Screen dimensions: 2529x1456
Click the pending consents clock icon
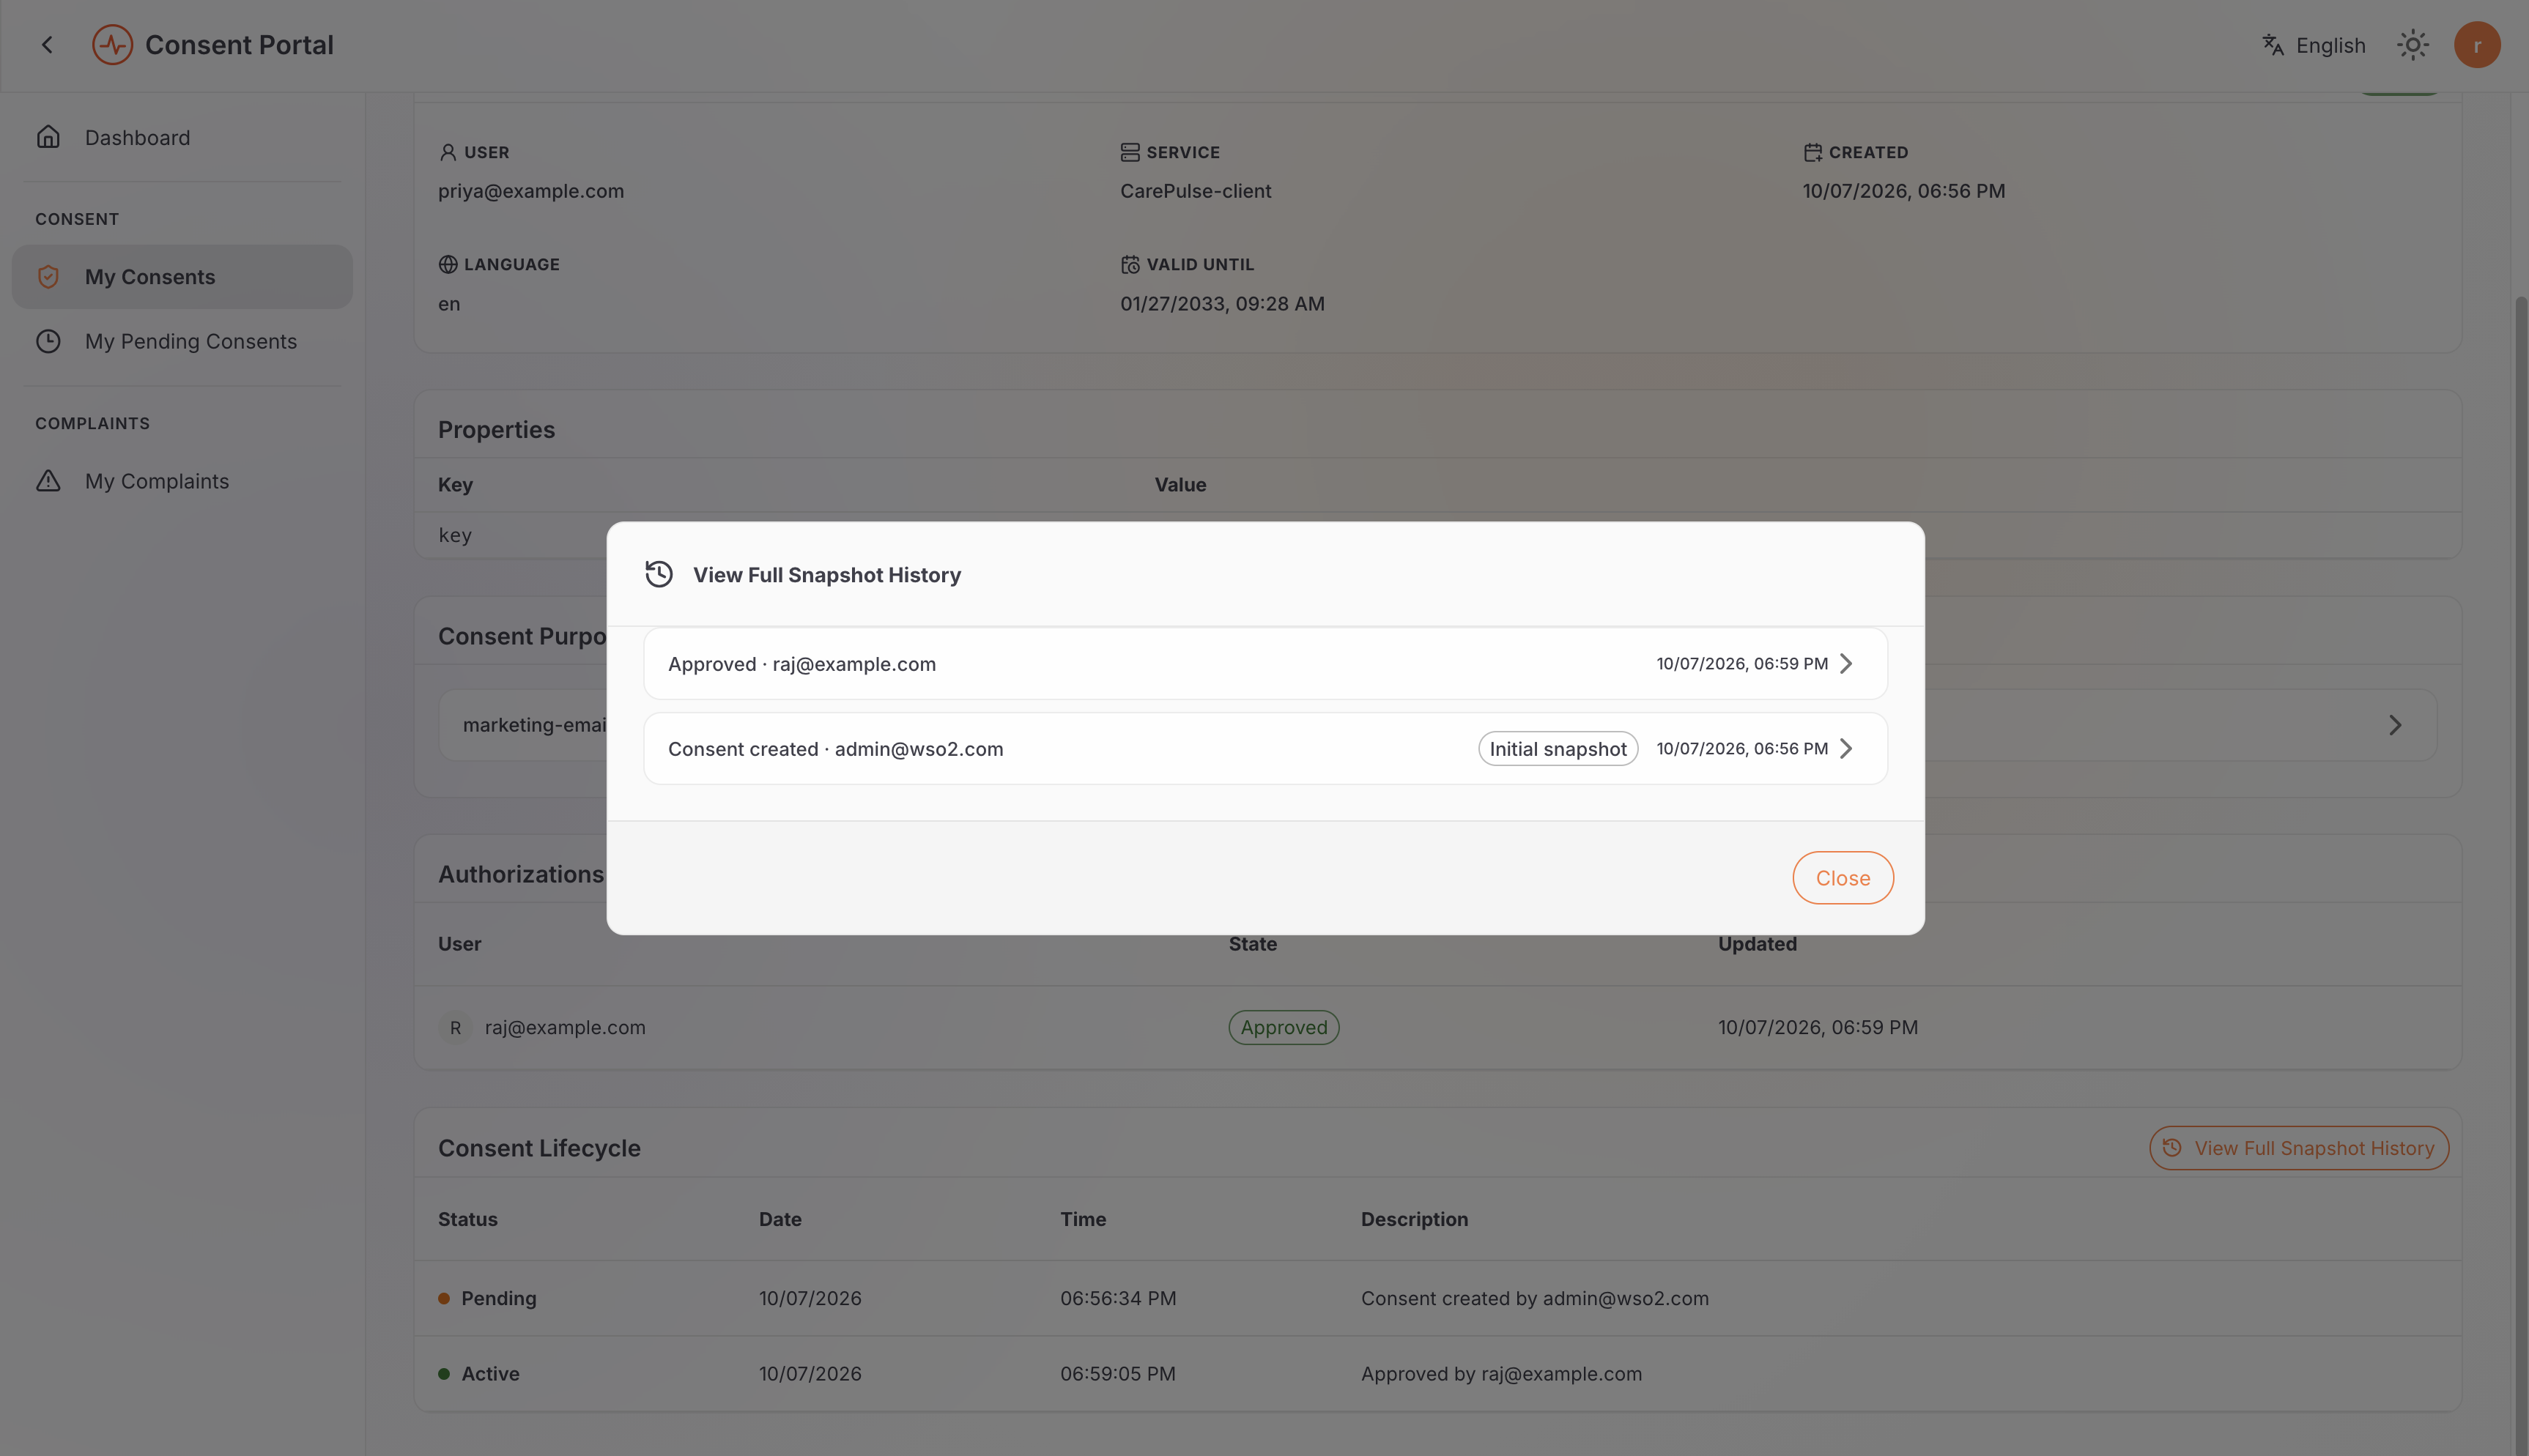pyautogui.click(x=48, y=341)
